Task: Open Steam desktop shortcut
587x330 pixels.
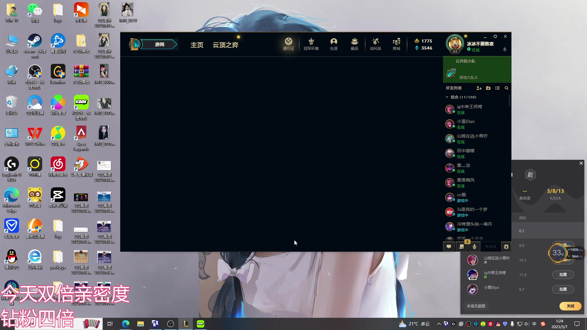Action: pyautogui.click(x=35, y=46)
